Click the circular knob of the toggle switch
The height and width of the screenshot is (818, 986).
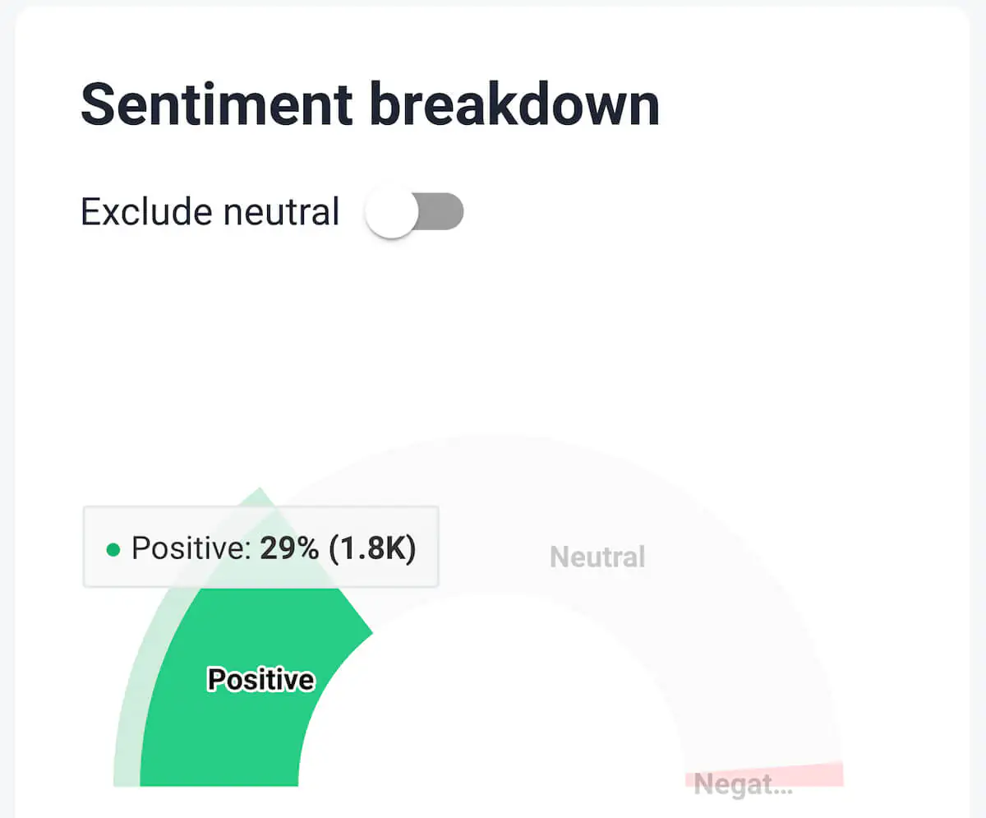pos(392,211)
